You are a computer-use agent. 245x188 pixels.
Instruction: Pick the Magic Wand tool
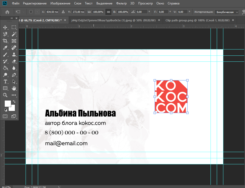(14, 34)
